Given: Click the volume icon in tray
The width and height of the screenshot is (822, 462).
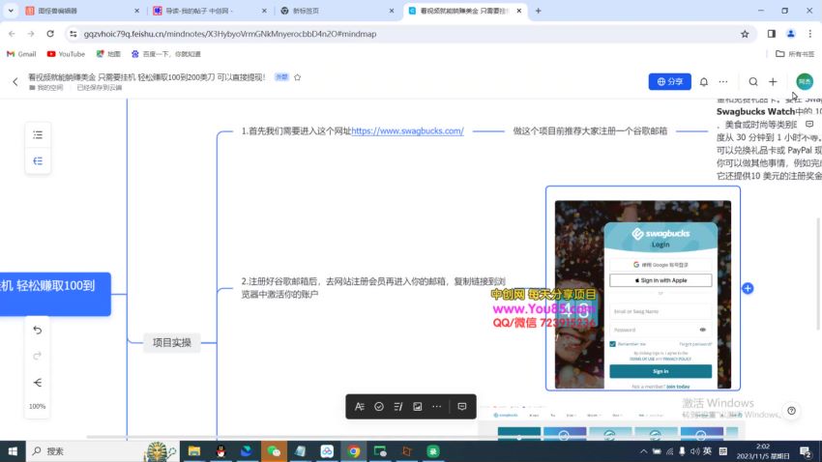Looking at the screenshot, I should point(694,451).
